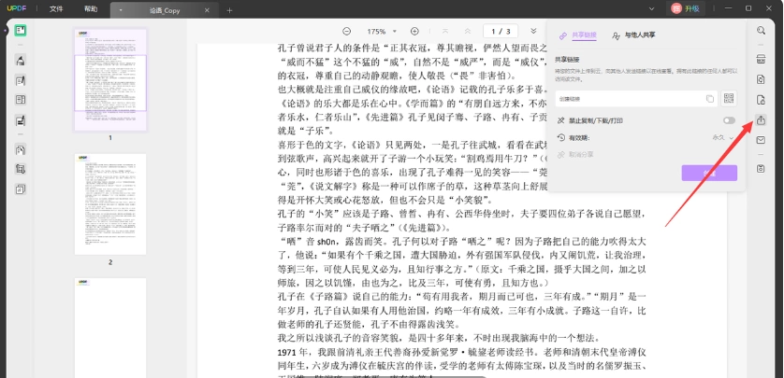
Task: Open the search magnifier in right sidebar
Action: [761, 31]
